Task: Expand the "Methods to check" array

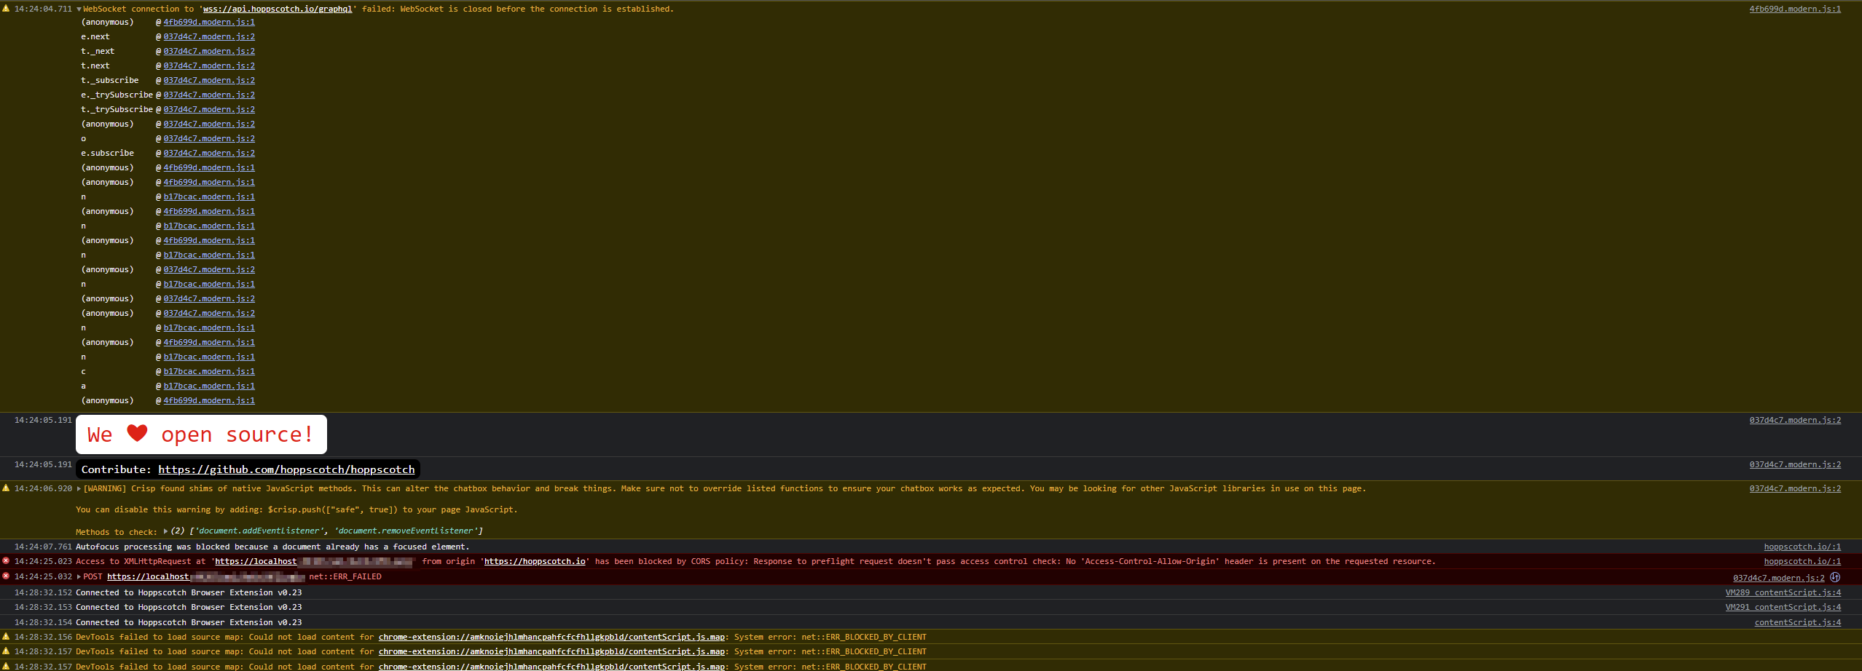Action: pyautogui.click(x=167, y=531)
